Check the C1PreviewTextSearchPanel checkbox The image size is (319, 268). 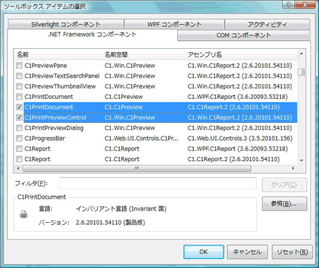(x=19, y=76)
